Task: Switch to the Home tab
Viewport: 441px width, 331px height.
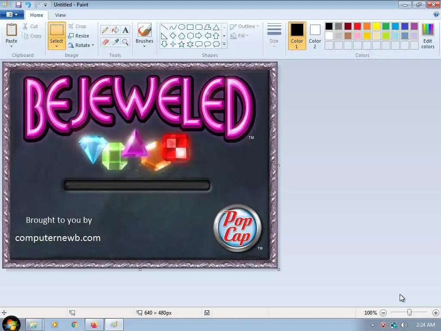Action: (x=37, y=15)
